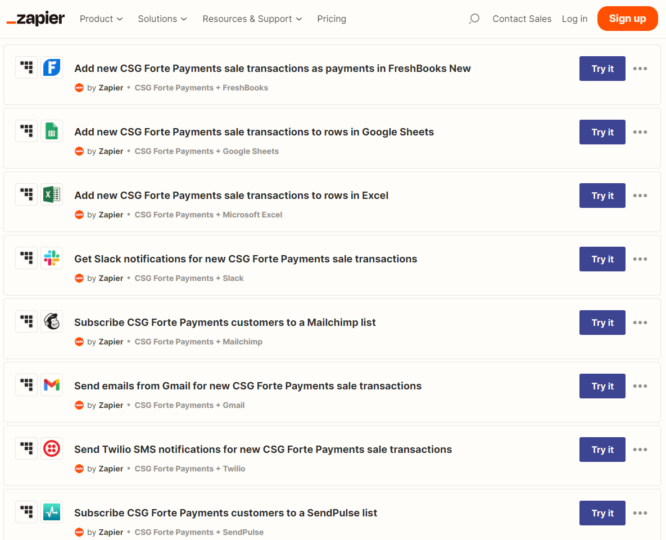Click Log in
The width and height of the screenshot is (666, 540).
(x=574, y=19)
